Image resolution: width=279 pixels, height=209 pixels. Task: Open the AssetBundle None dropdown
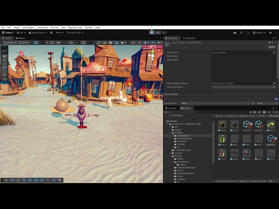[218, 103]
